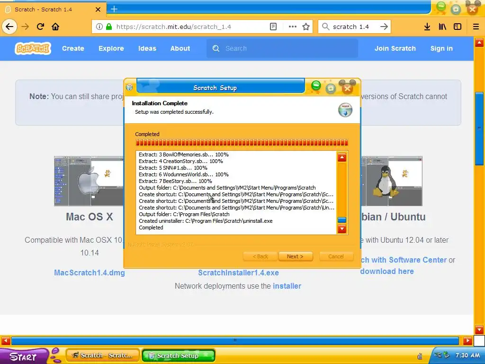Click the Scratch Setup title bar icon
This screenshot has height=364, width=485.
click(x=130, y=87)
